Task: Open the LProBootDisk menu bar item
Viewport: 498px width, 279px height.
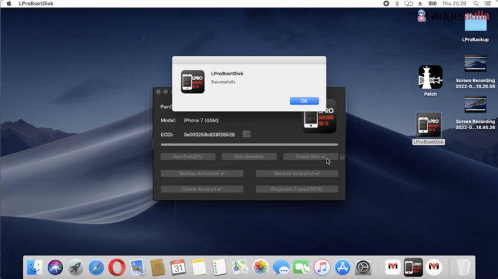Action: tap(36, 3)
